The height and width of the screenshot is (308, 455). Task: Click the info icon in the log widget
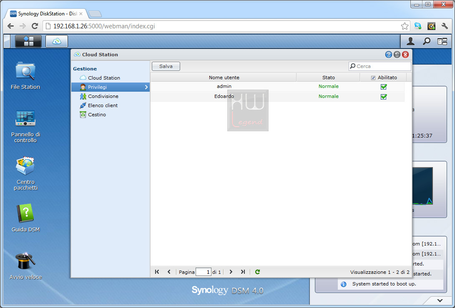[x=344, y=284]
